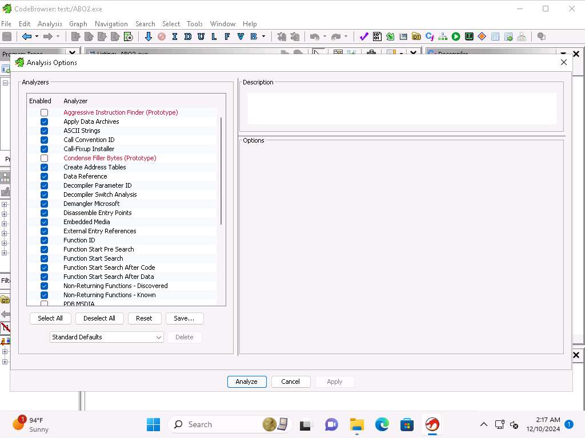Click the 'D' data navigation icon
Image resolution: width=585 pixels, height=438 pixels.
click(187, 36)
